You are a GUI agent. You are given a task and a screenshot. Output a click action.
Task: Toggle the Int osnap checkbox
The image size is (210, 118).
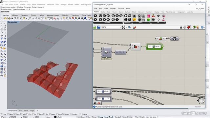pyautogui.click(x=33, y=114)
